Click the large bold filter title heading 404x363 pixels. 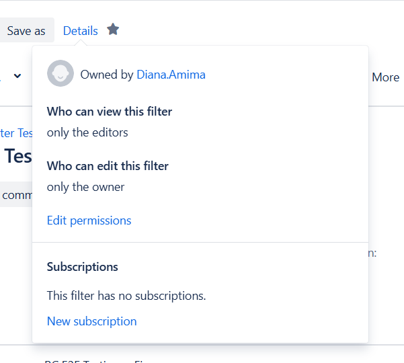coord(17,156)
